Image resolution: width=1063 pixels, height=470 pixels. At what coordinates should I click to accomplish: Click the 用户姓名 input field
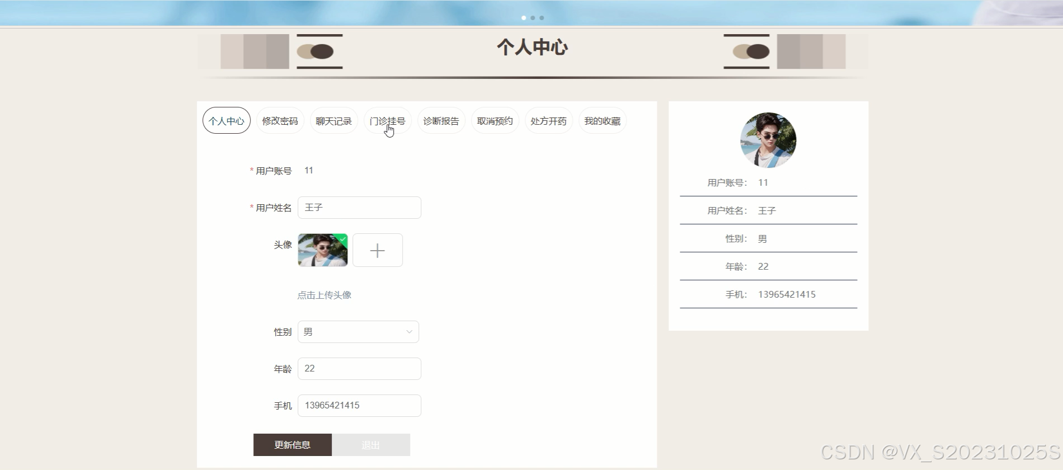[x=359, y=208]
